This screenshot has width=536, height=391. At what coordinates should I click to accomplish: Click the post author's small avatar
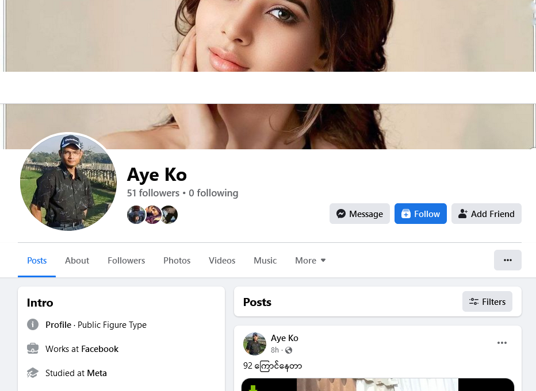(x=255, y=343)
